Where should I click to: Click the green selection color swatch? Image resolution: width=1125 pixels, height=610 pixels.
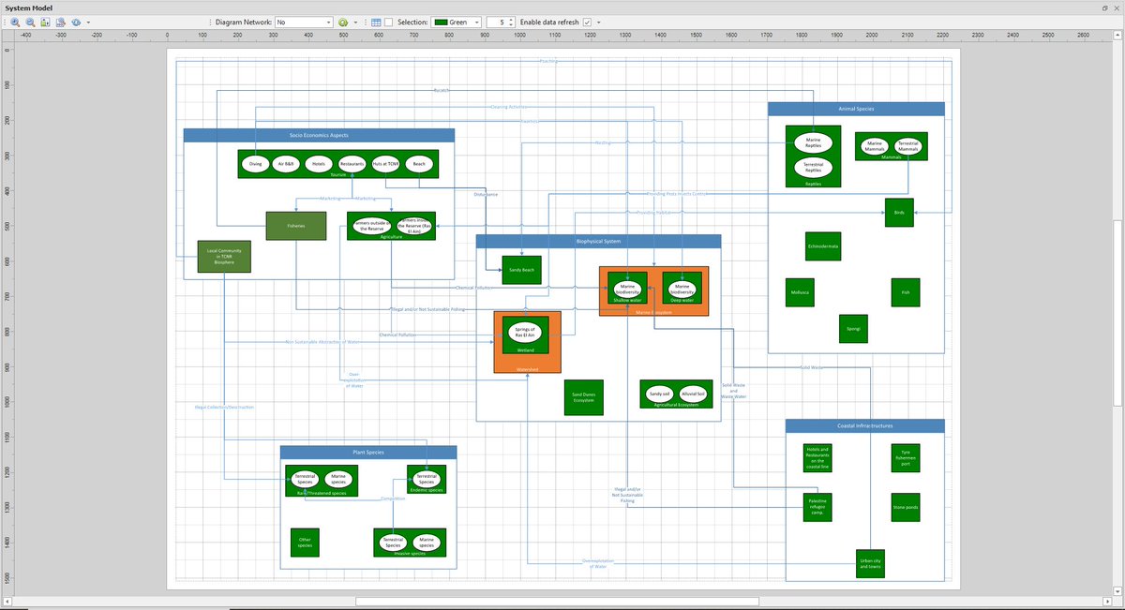pyautogui.click(x=440, y=22)
